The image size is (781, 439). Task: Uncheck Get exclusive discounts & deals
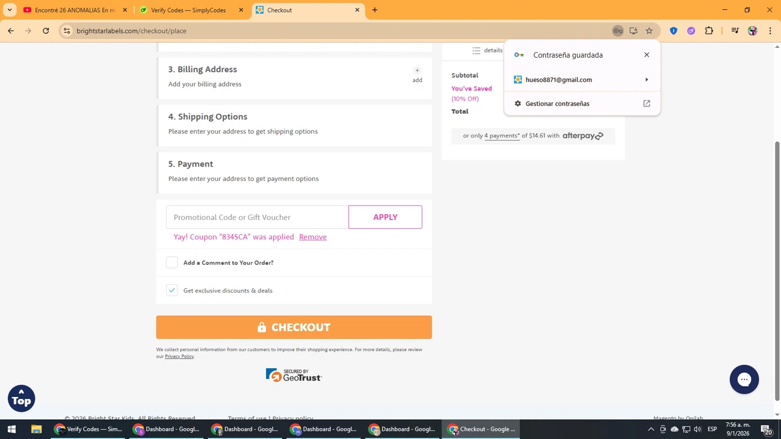coord(172,290)
